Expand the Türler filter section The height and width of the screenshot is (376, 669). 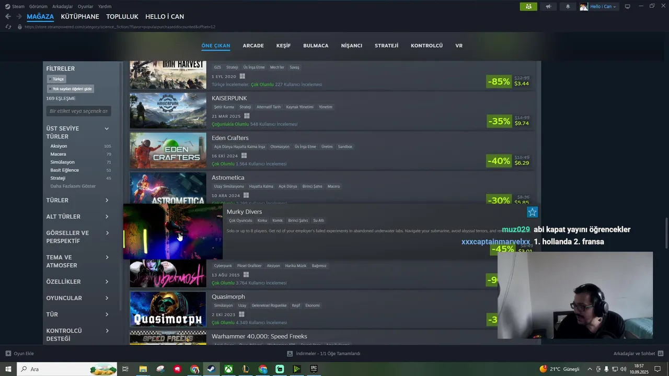point(107,200)
